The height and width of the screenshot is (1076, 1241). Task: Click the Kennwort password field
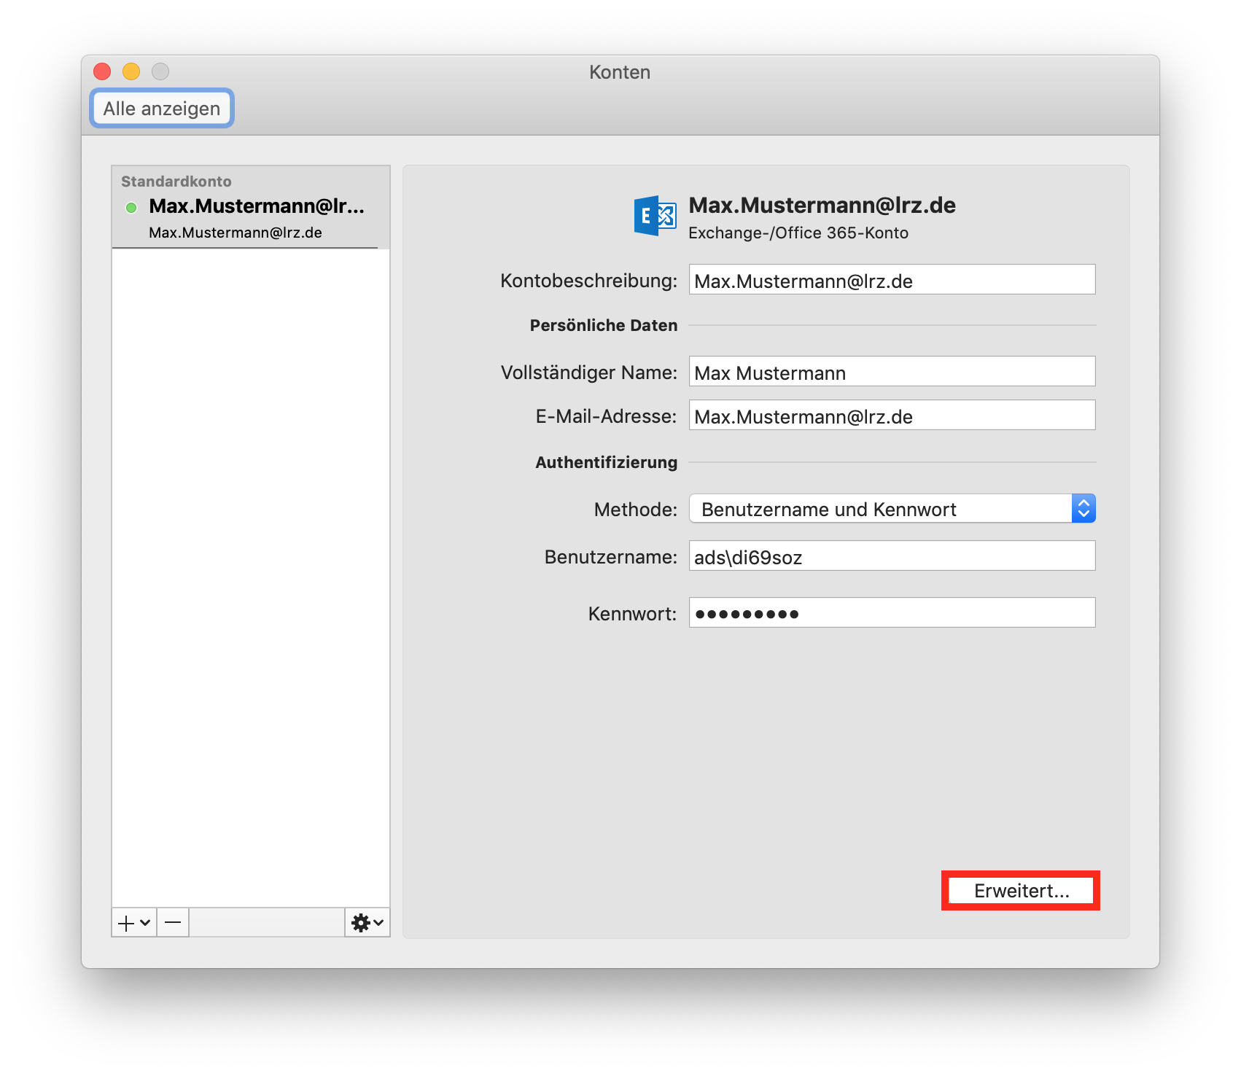click(891, 613)
